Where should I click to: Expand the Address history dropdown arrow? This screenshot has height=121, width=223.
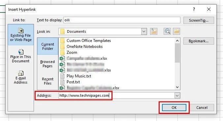[177, 95]
